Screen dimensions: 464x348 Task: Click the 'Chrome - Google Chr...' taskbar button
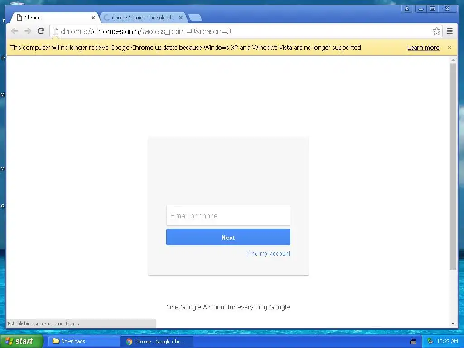[157, 342]
